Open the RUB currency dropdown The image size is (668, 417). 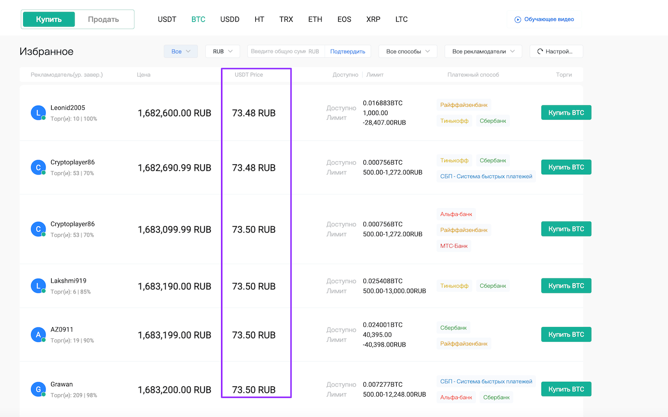click(x=223, y=51)
